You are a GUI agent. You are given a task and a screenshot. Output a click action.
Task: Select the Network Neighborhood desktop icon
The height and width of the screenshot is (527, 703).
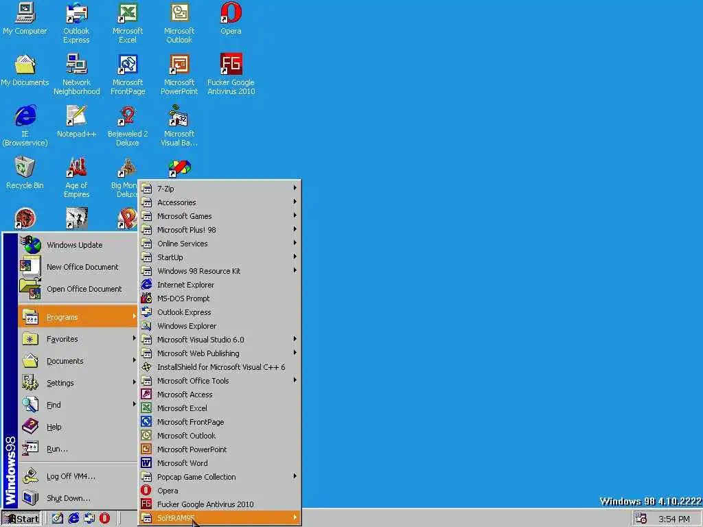pos(77,75)
